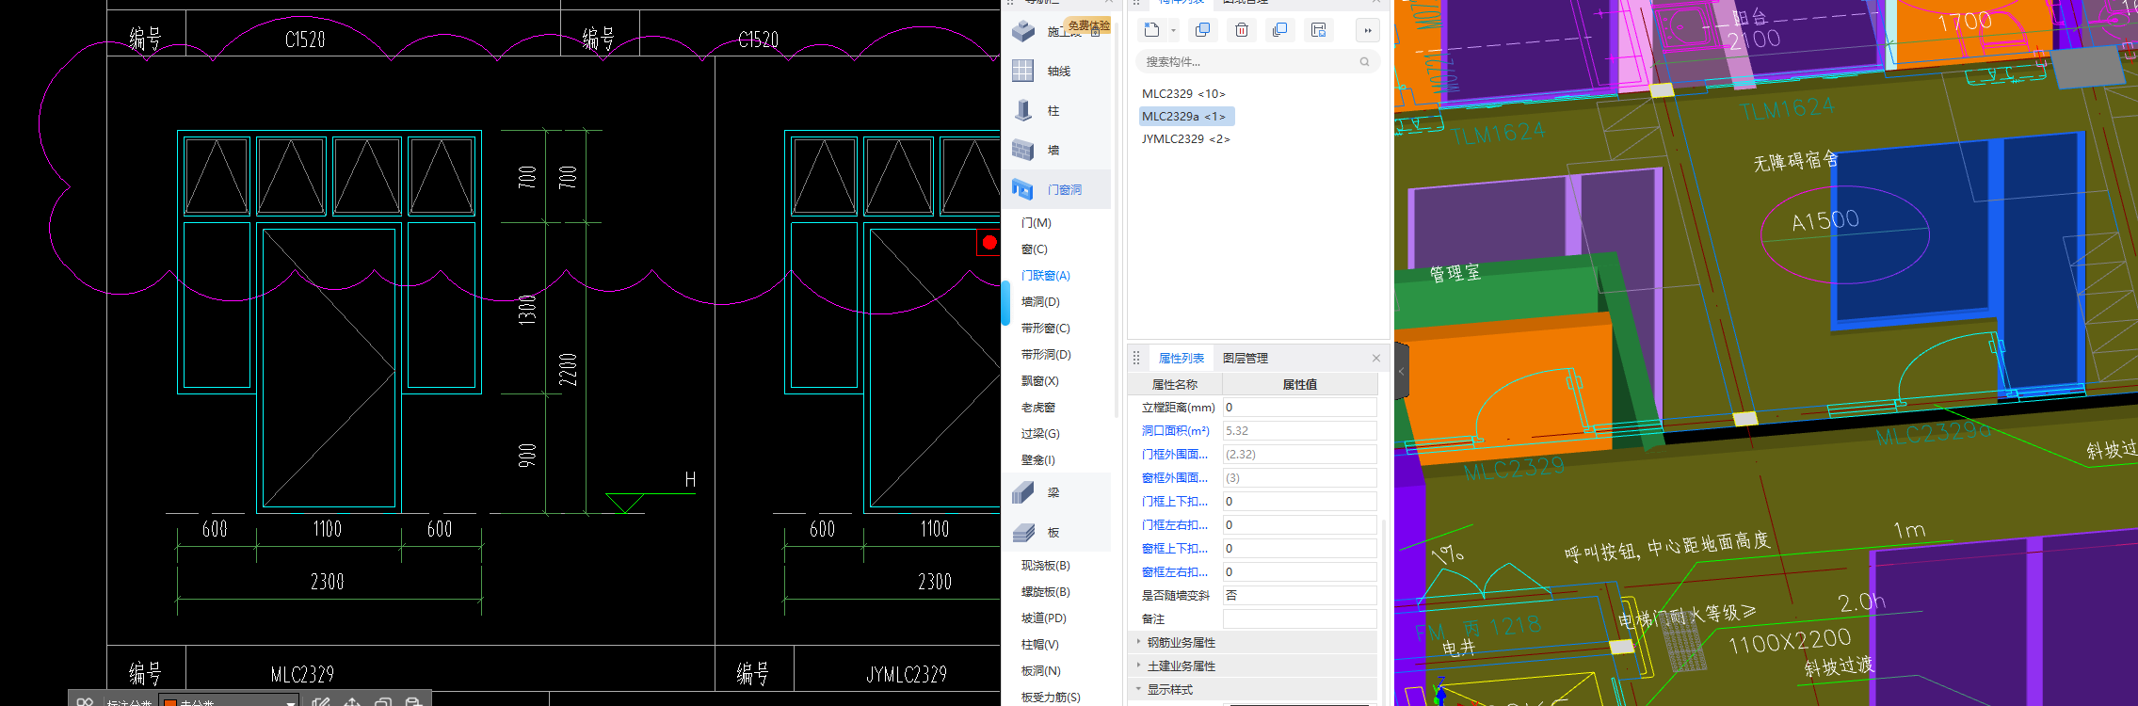Select 墙洞(D) in navigation
This screenshot has height=706, width=2138.
click(1040, 302)
